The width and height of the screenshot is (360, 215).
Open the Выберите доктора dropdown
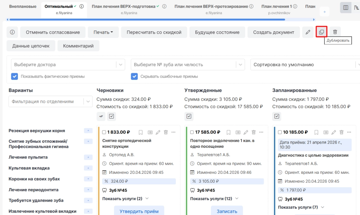coord(68,65)
